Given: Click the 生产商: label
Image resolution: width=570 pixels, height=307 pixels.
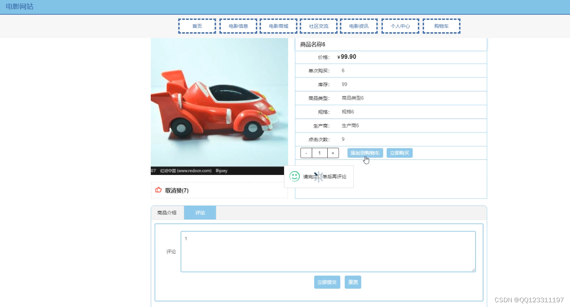Looking at the screenshot, I should 322,126.
